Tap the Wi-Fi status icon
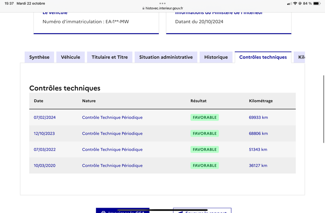Viewport: 325px width, 213px height. [295, 4]
